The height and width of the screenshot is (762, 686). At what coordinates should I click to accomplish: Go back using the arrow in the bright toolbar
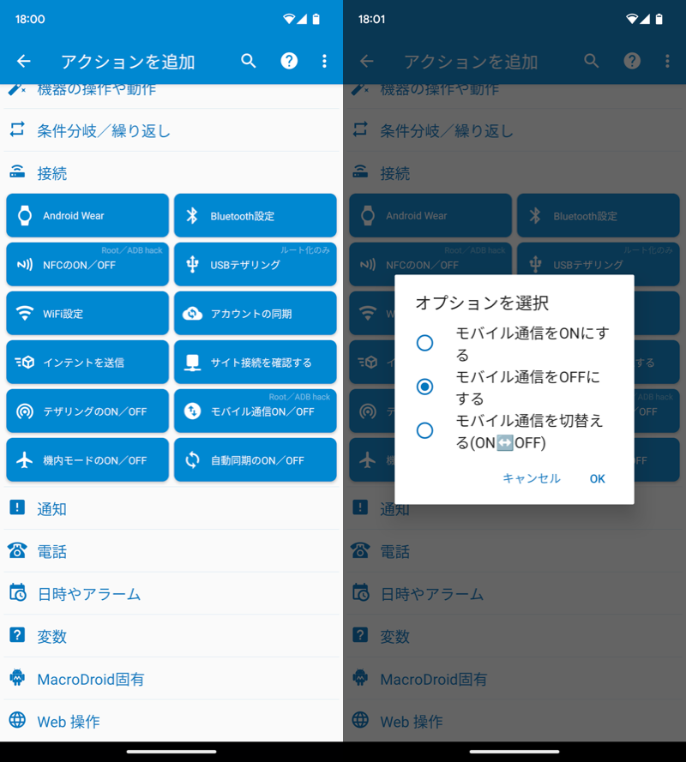pos(24,61)
